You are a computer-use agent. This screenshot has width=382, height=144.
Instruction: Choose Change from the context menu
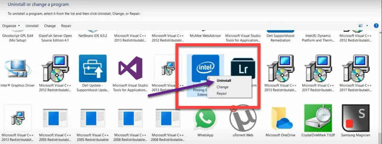(222, 87)
